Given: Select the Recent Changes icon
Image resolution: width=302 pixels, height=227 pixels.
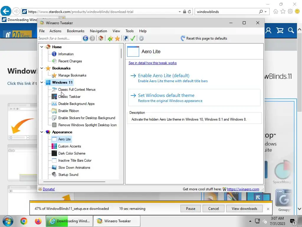Looking at the screenshot, I should [55, 61].
